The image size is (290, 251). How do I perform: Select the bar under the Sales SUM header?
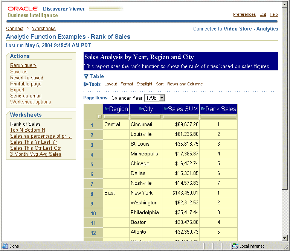click(x=181, y=117)
